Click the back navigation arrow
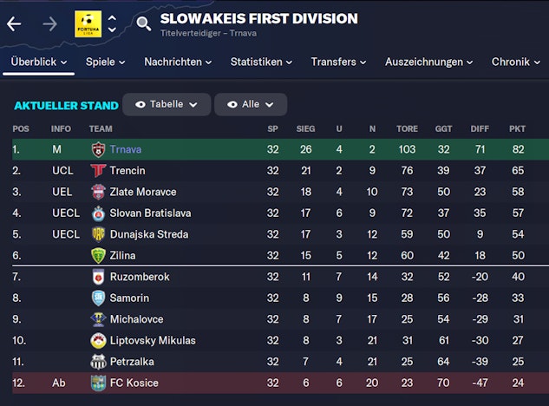Image resolution: width=549 pixels, height=406 pixels. click(x=14, y=23)
